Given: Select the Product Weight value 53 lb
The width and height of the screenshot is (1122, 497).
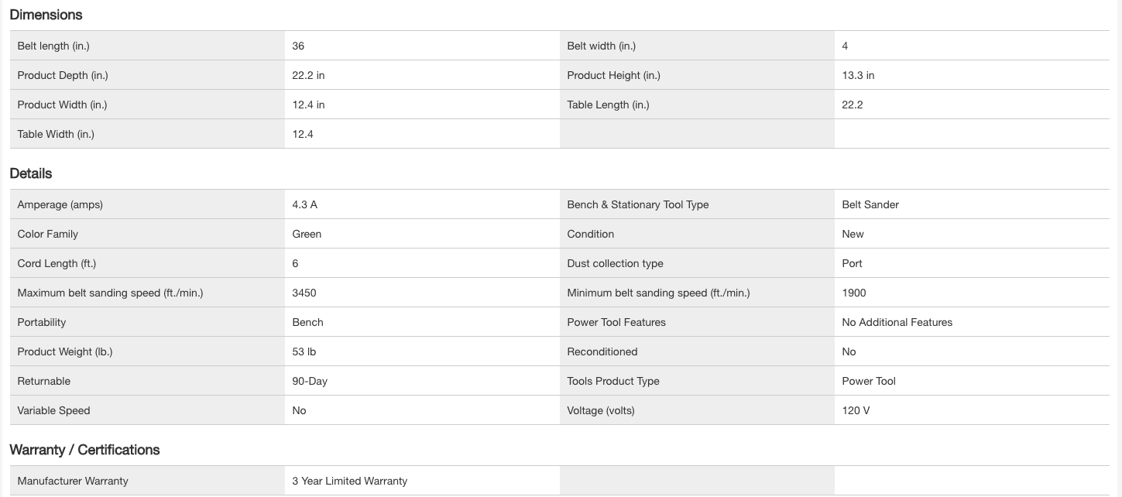Looking at the screenshot, I should 304,351.
